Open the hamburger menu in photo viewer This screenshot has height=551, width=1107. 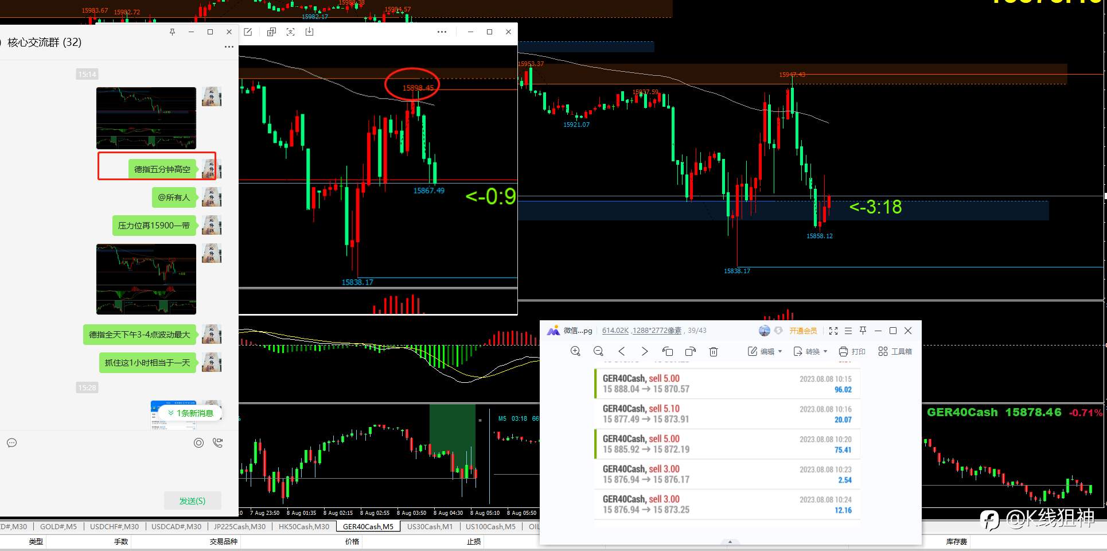pos(848,331)
